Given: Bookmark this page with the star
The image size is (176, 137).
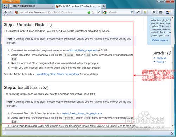Looking at the screenshot, I should [x=93, y=12].
